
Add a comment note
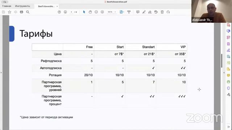click(x=138, y=12)
